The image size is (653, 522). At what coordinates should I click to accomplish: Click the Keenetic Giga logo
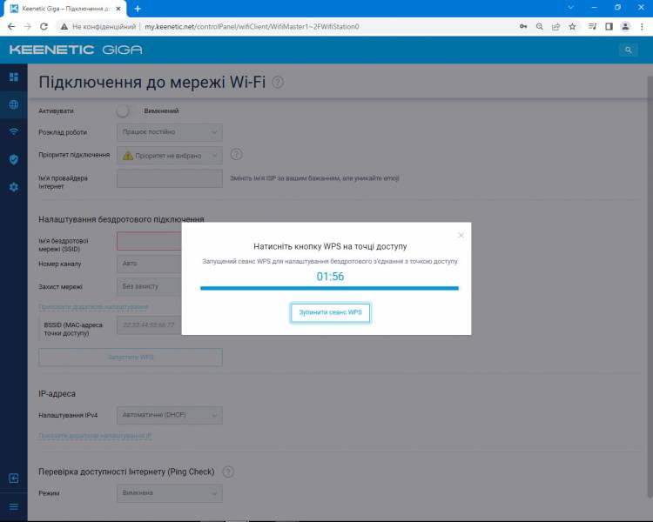[x=76, y=50]
